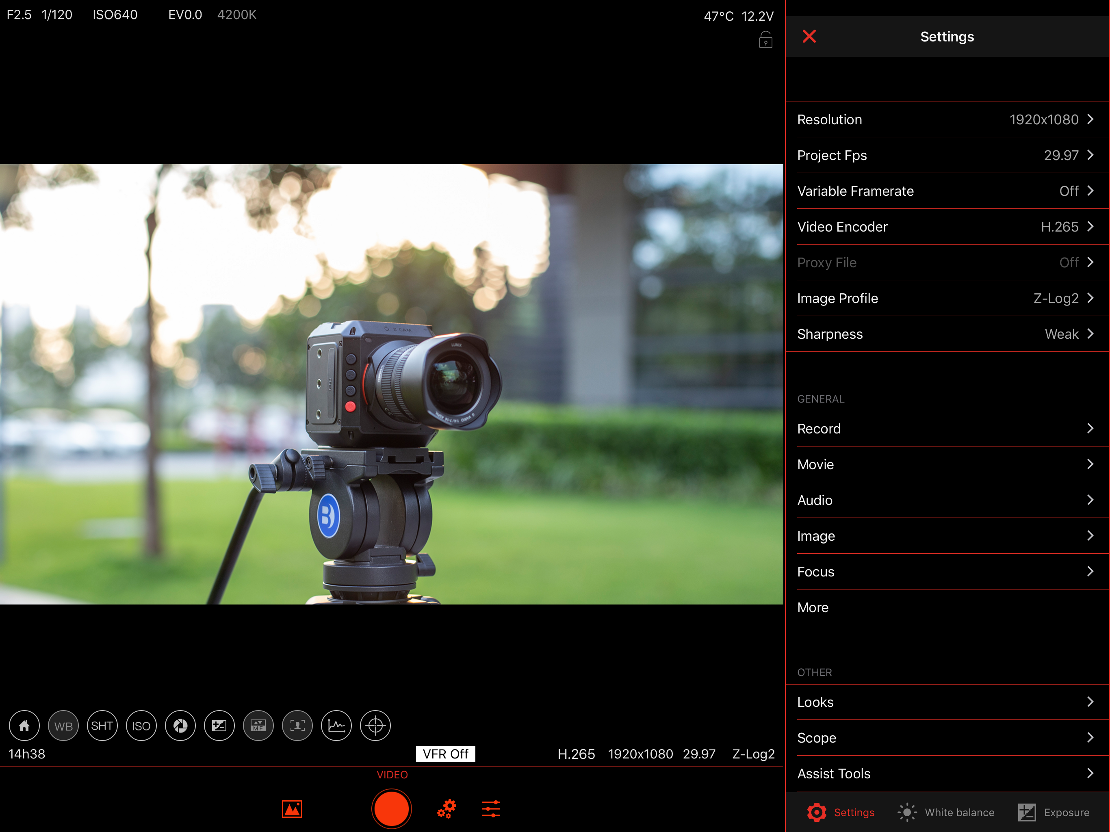Toggle the WB circular button
Image resolution: width=1110 pixels, height=832 pixels.
63,726
